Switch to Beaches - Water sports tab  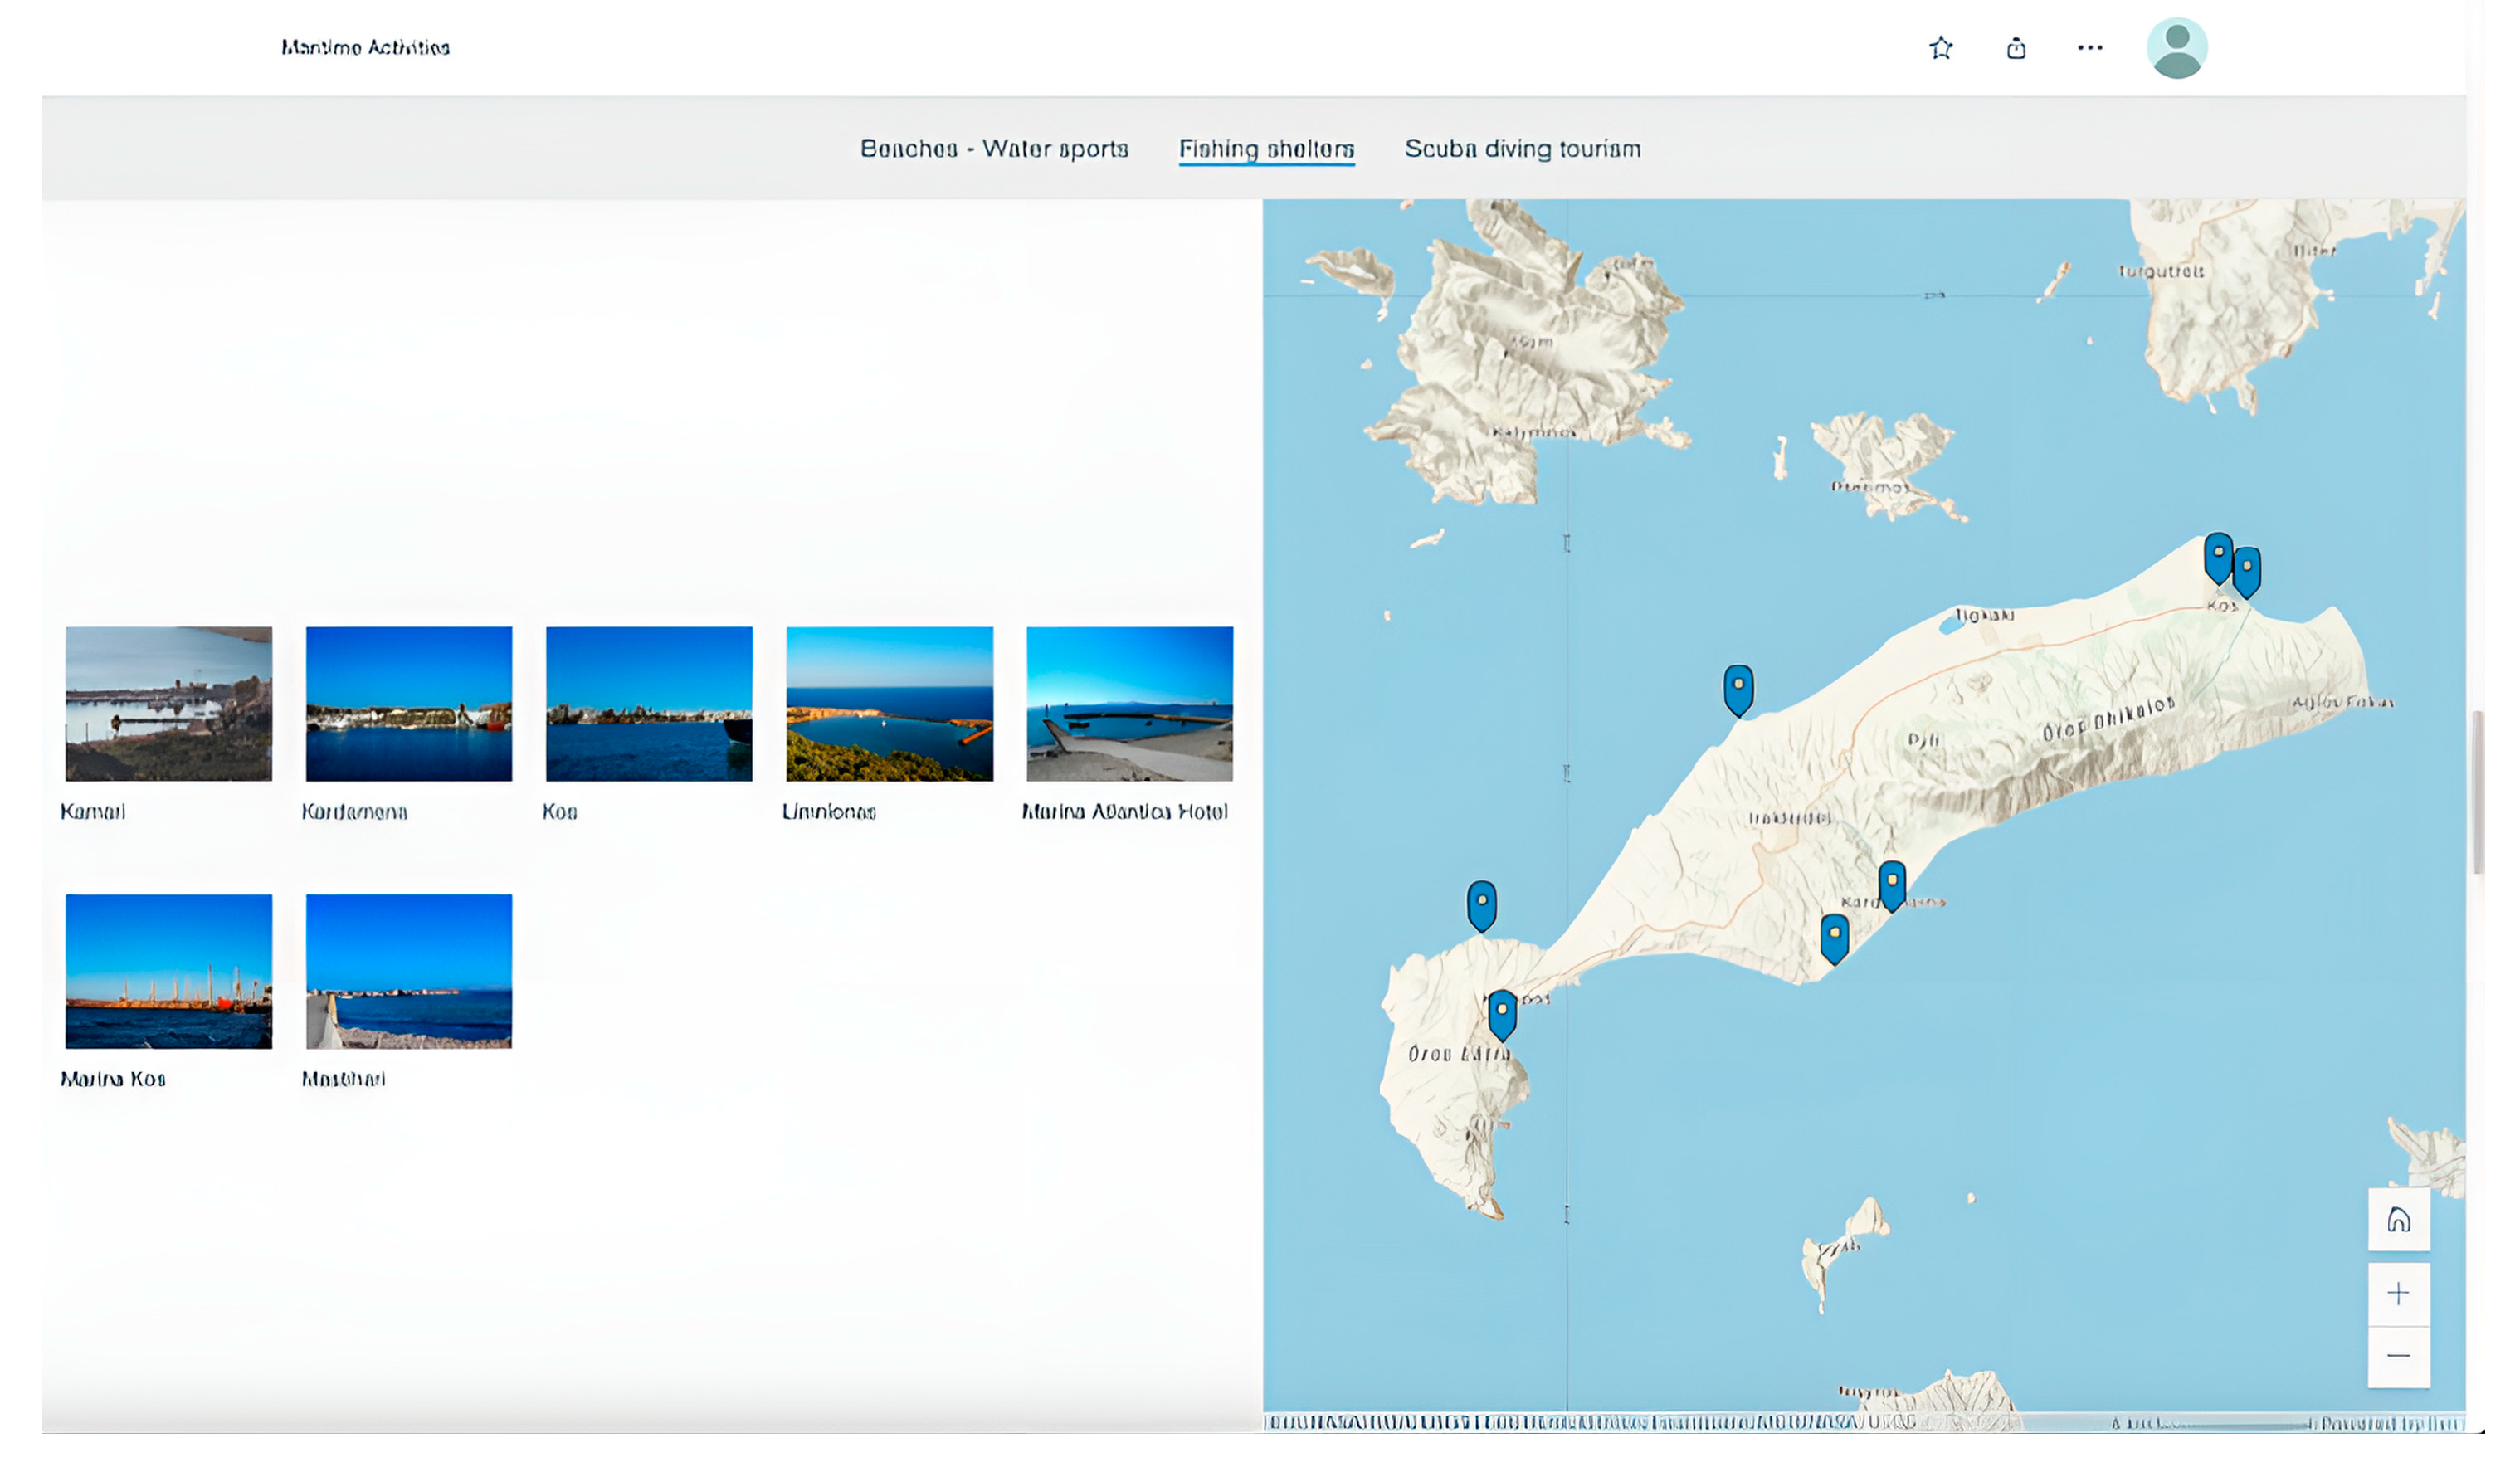coord(994,149)
